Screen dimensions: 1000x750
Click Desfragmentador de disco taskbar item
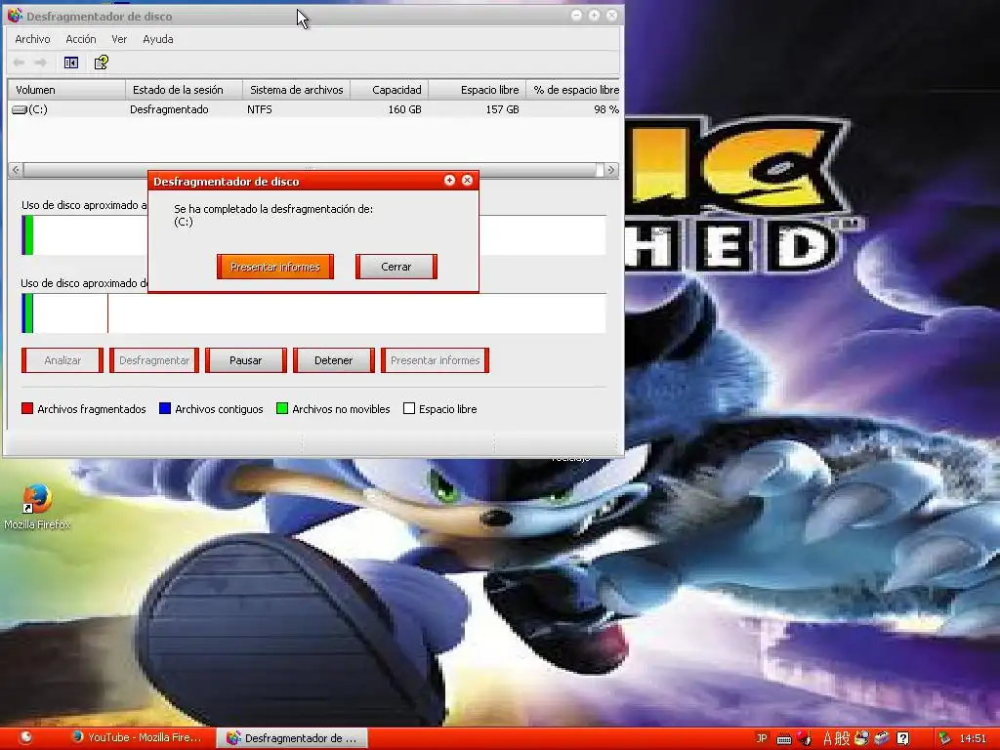(x=293, y=738)
